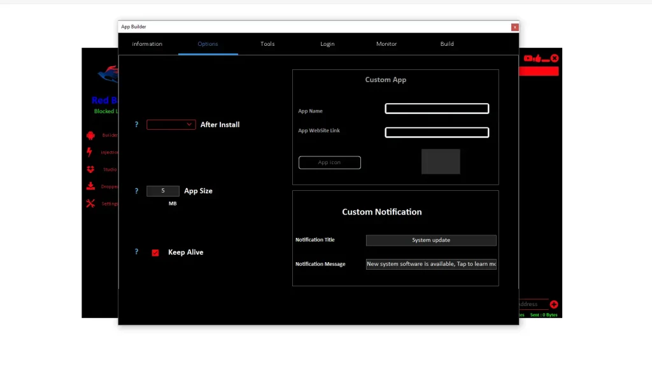Click the App Name input field
652x369 pixels.
(x=437, y=108)
